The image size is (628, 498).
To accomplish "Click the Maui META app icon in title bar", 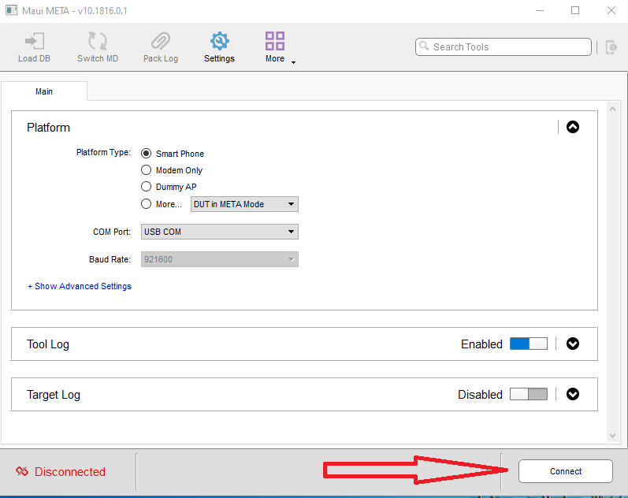I will coord(11,10).
